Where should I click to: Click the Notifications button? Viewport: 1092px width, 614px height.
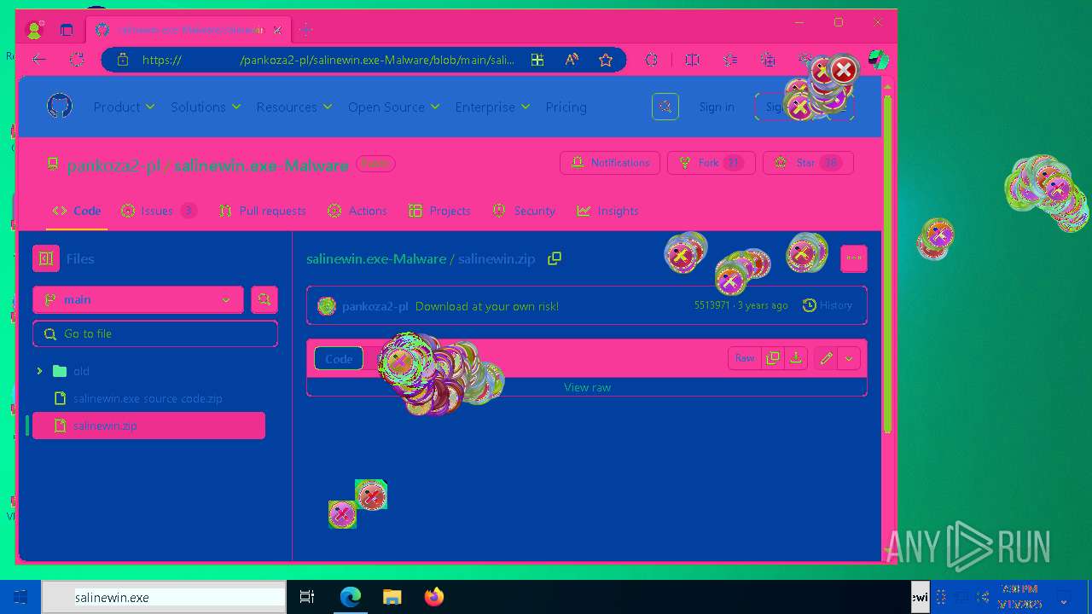pyautogui.click(x=610, y=163)
